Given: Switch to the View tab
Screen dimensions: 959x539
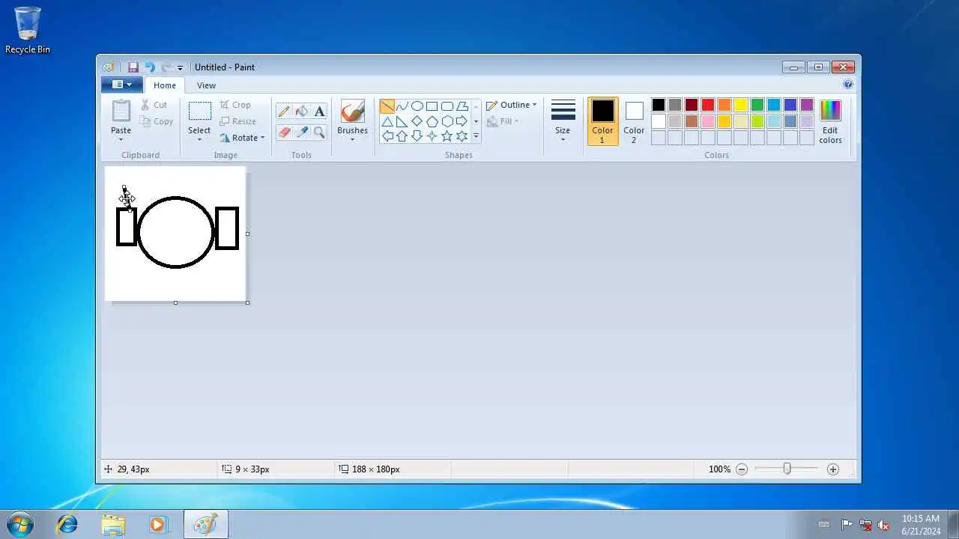Looking at the screenshot, I should click(x=206, y=85).
